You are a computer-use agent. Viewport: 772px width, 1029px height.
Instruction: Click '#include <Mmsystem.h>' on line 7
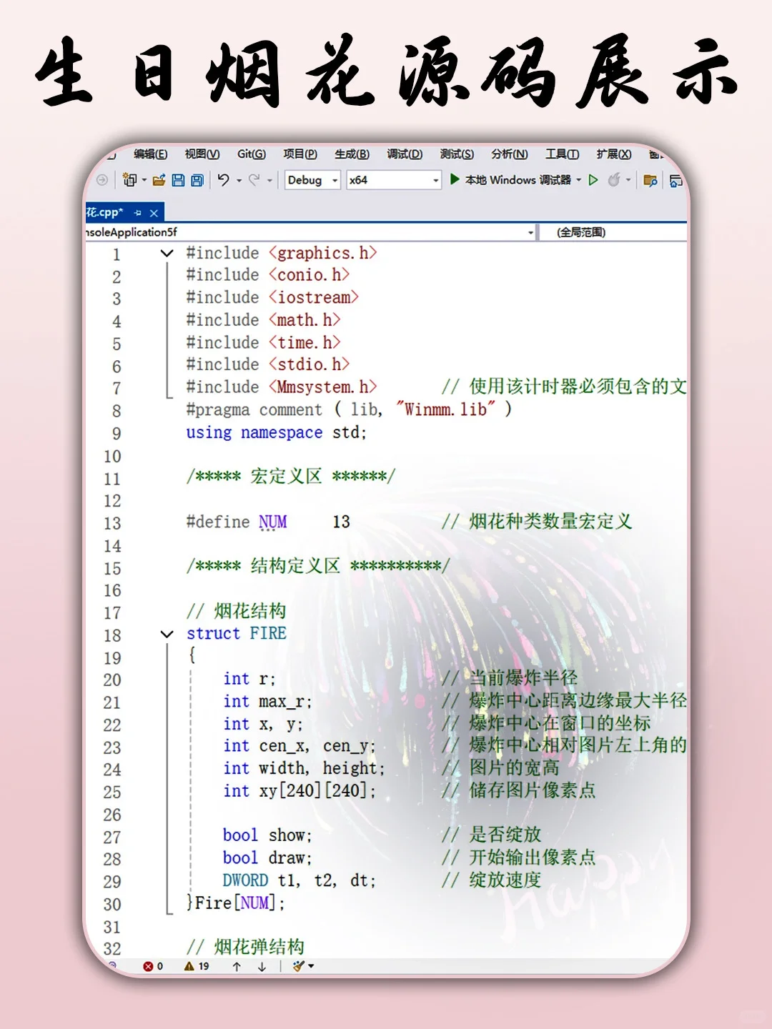coord(281,387)
